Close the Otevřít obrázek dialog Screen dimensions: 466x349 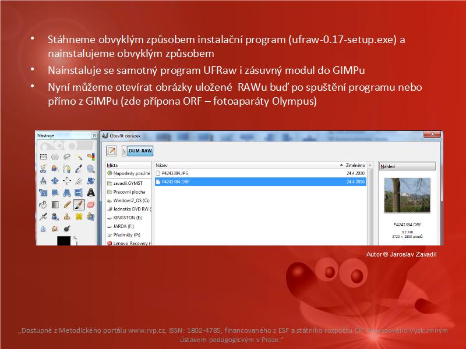tap(432, 134)
